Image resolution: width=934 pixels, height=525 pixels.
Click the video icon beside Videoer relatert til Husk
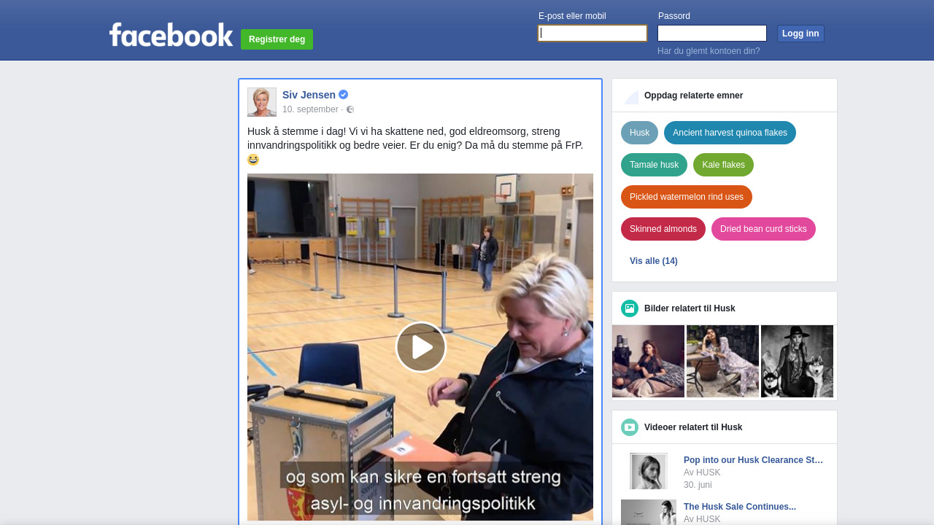click(x=630, y=427)
